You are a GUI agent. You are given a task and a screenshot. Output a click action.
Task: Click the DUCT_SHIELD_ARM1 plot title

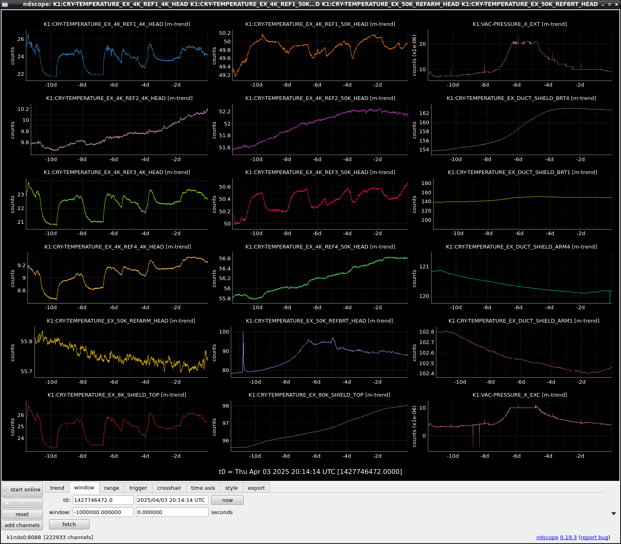tap(524, 321)
